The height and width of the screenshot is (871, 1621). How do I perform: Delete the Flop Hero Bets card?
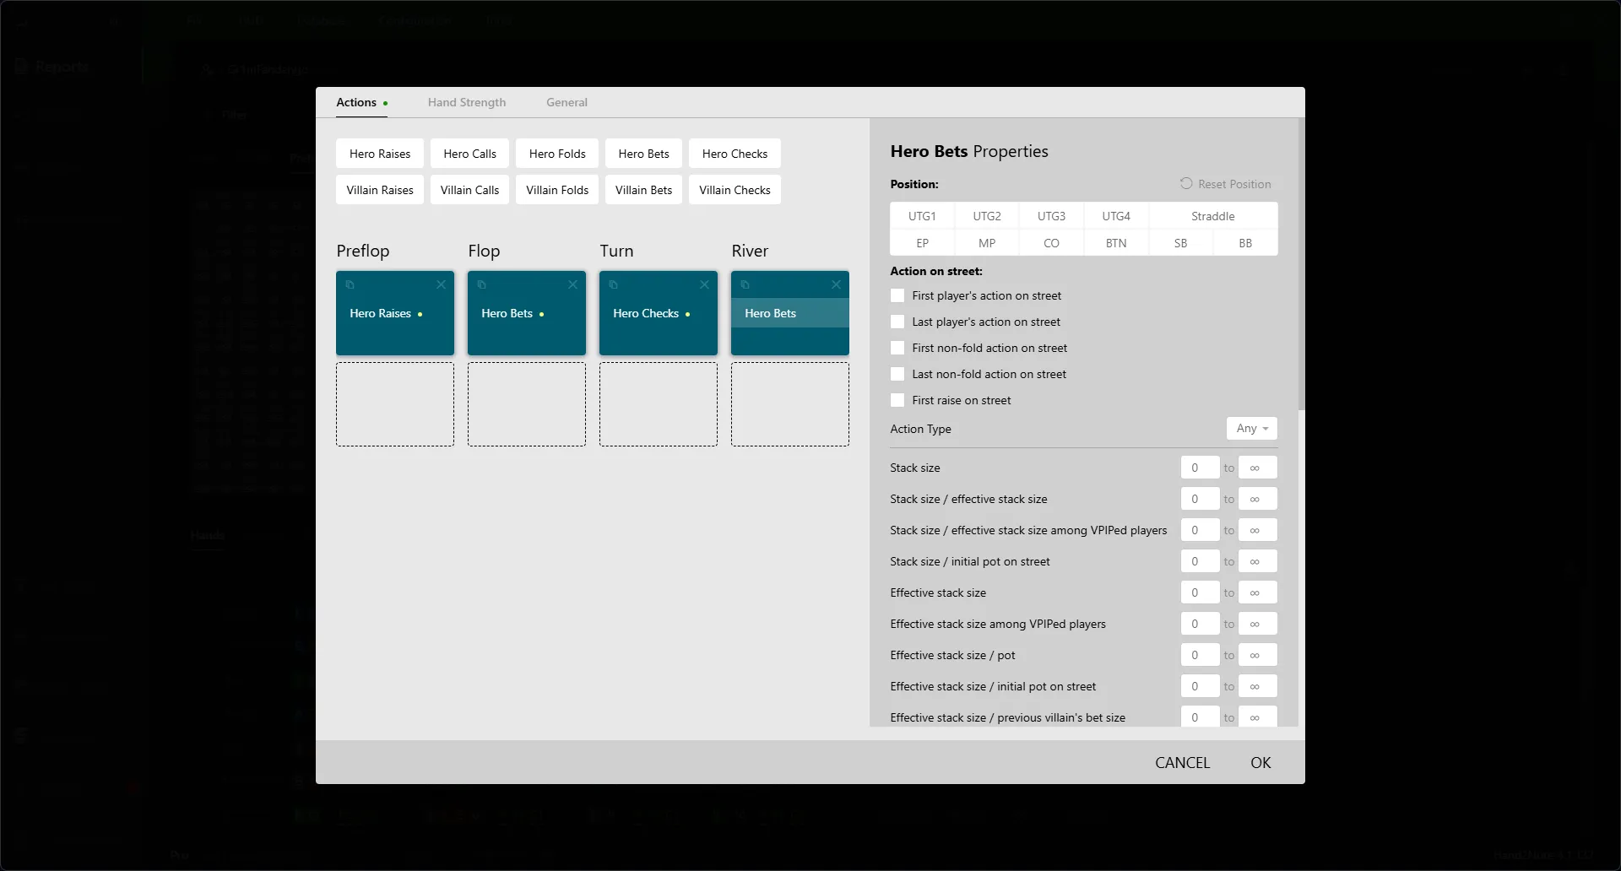[572, 285]
